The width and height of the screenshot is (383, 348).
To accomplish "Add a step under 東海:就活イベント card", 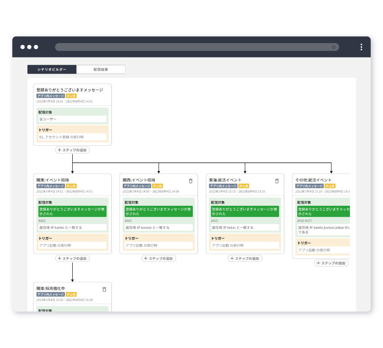I will (245, 258).
